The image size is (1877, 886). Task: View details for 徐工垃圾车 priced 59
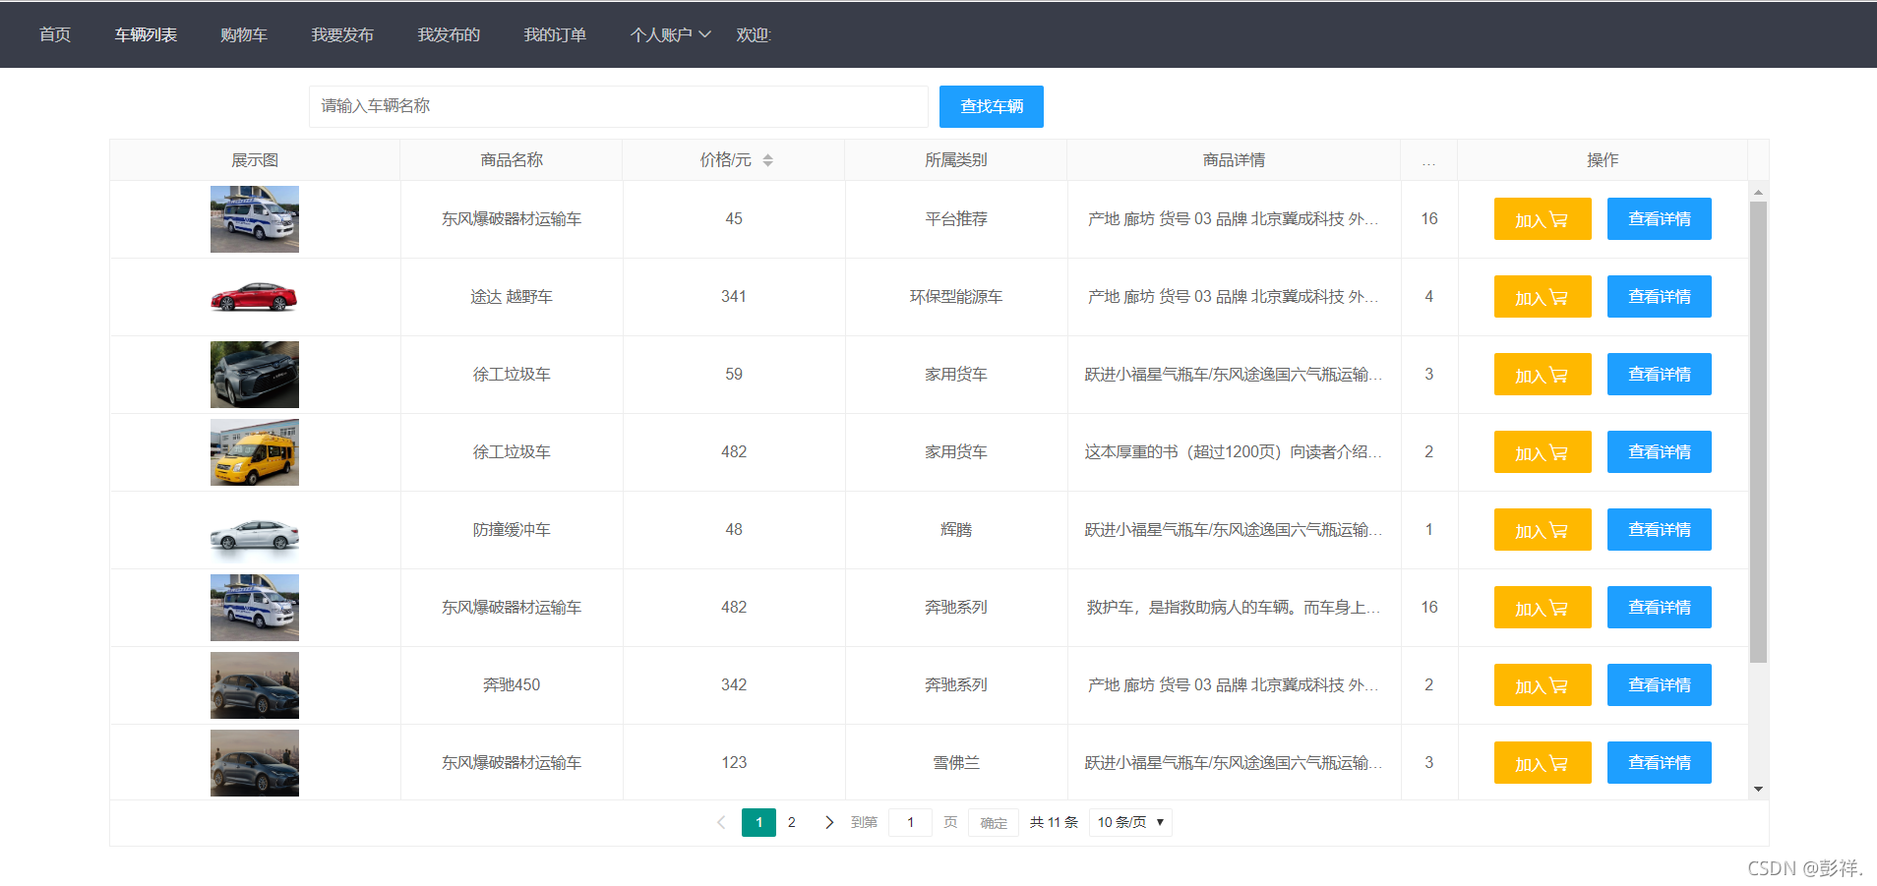[1660, 375]
